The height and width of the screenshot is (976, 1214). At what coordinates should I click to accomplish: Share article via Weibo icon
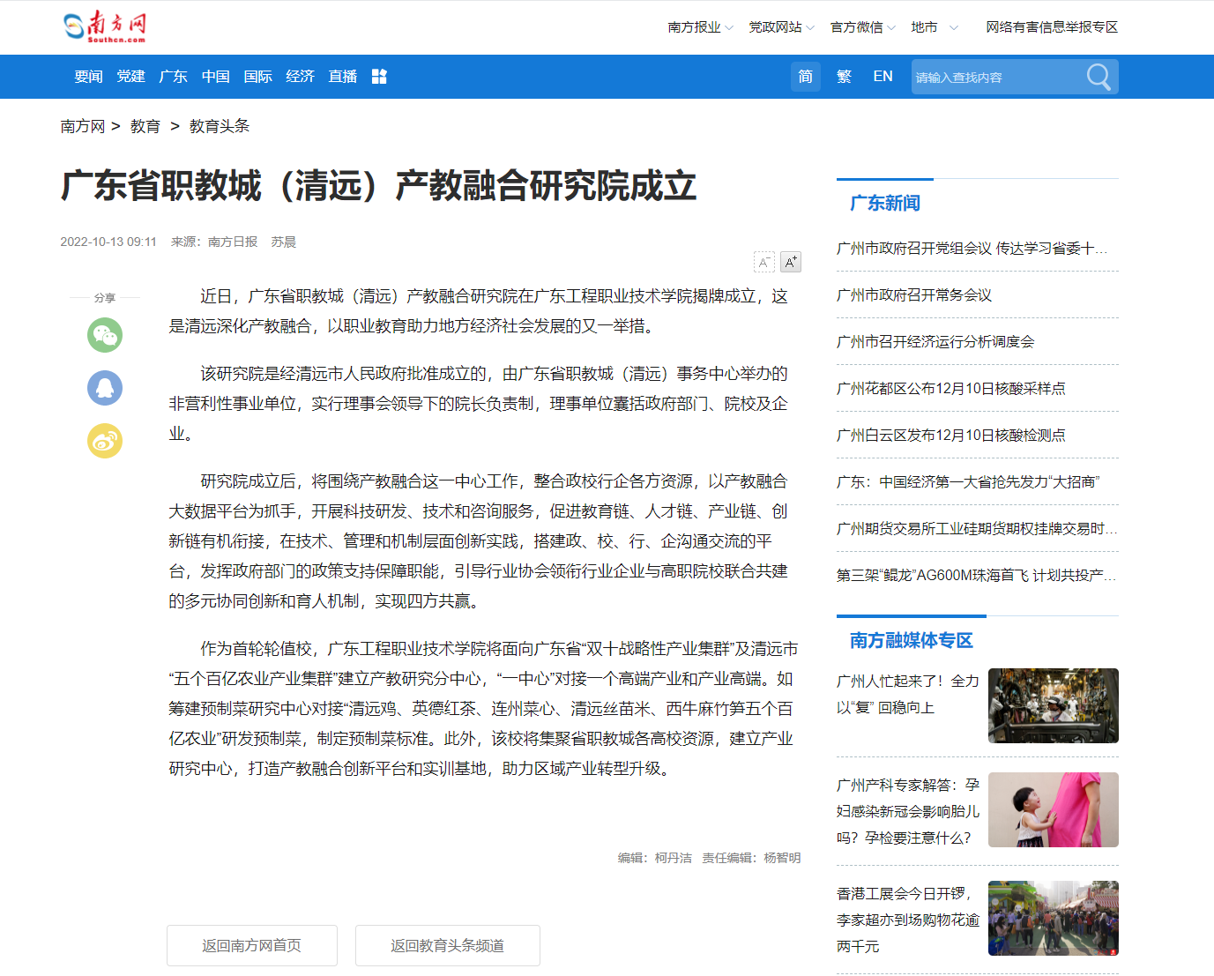pyautogui.click(x=105, y=441)
